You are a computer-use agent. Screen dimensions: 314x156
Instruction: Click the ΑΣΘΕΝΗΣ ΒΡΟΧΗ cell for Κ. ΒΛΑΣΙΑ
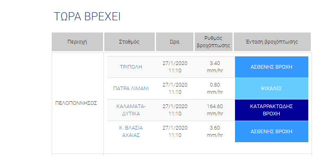click(272, 132)
